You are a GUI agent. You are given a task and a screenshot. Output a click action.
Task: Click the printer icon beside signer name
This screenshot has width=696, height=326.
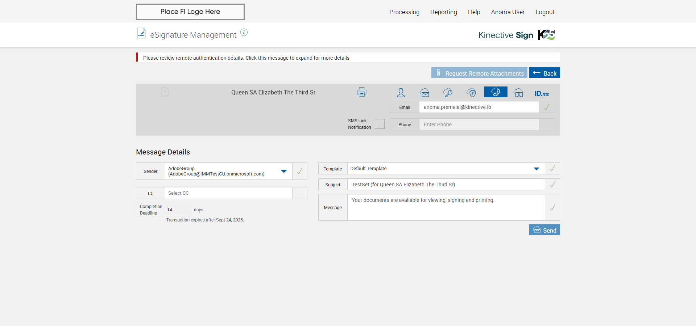click(x=361, y=92)
